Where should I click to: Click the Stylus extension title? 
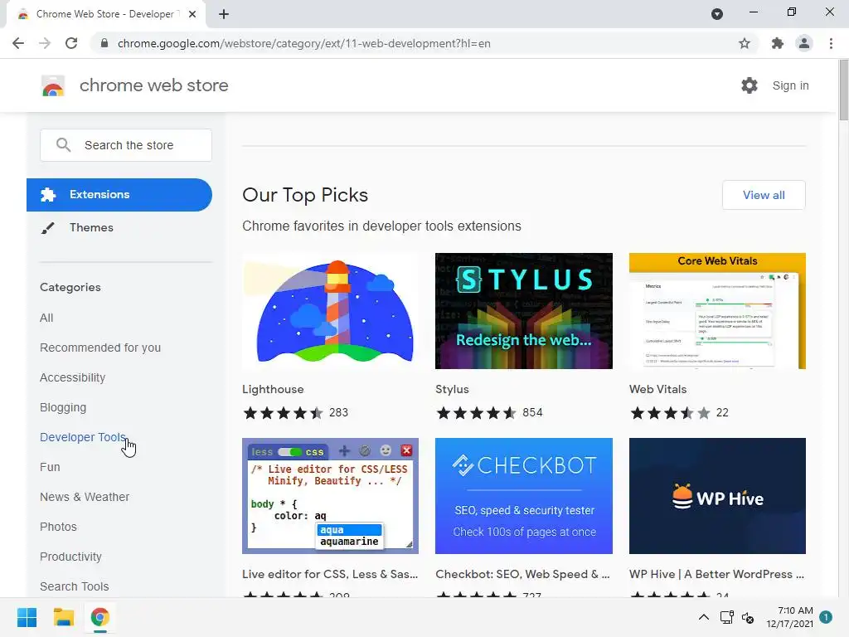click(452, 389)
